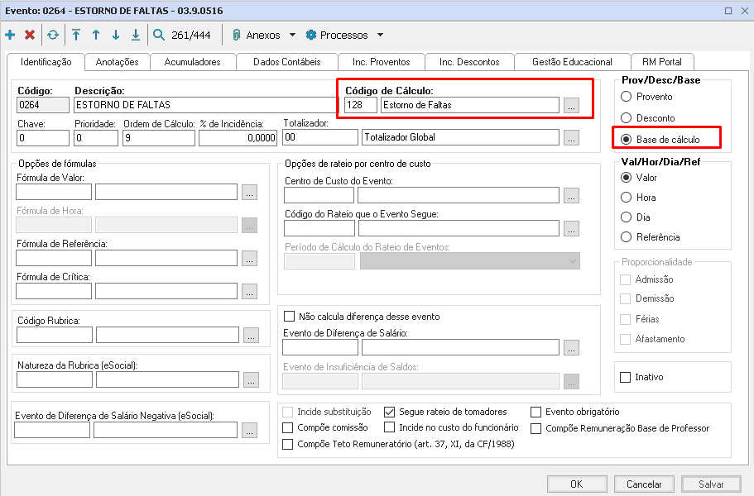Open Código Rubrica lookup button
The width and height of the screenshot is (754, 496).
point(251,335)
